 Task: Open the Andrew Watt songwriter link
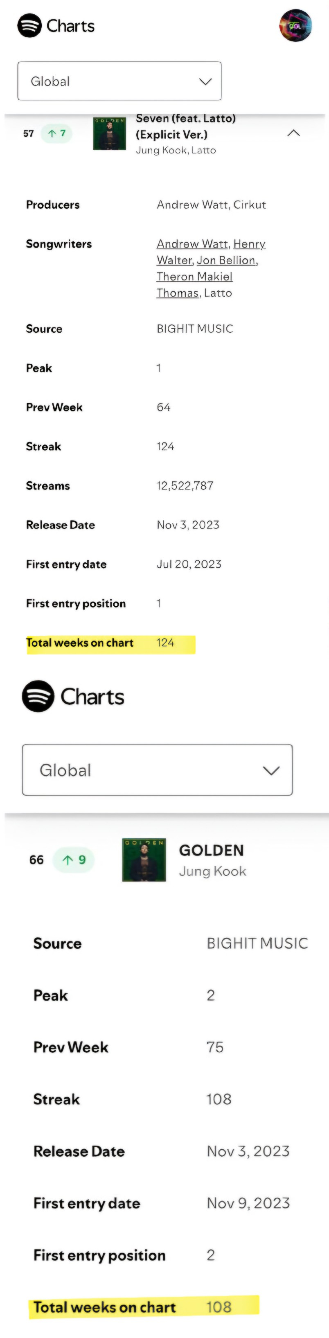pos(192,244)
